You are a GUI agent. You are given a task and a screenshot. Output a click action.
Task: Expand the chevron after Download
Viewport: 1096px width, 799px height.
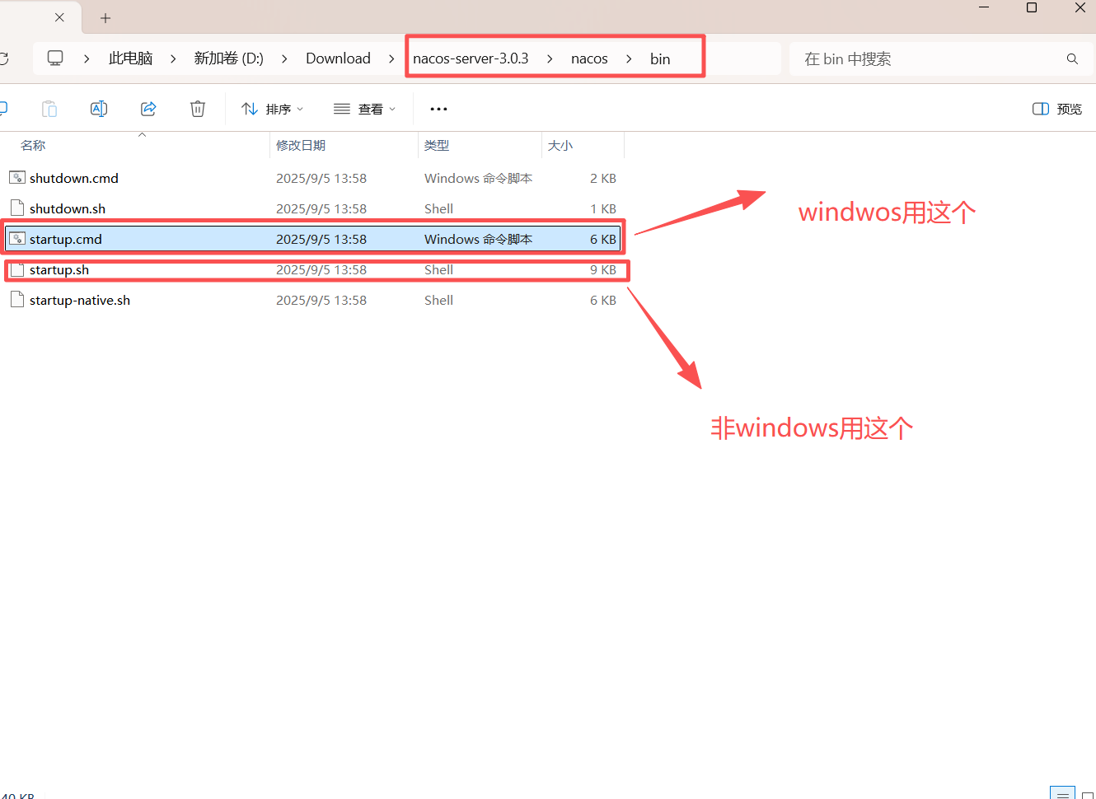click(391, 58)
